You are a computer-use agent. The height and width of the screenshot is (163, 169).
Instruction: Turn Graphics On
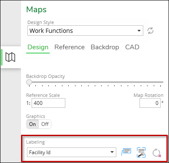[x=32, y=124]
